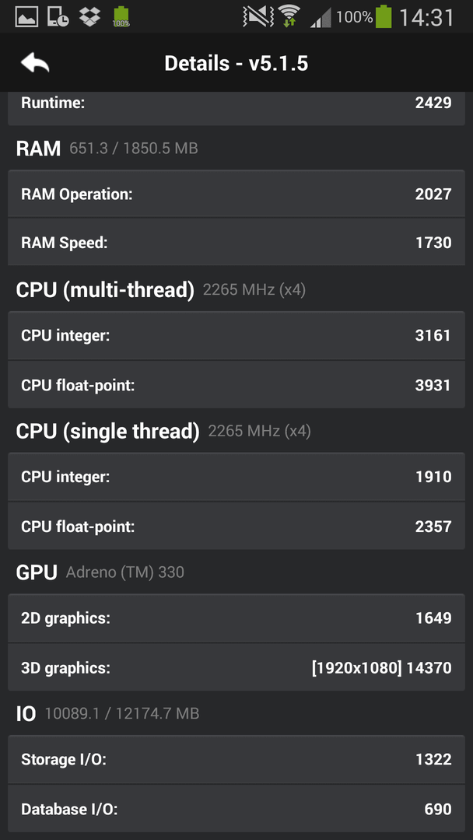This screenshot has height=840, width=473.
Task: Tap the Details - v5.1.5 title
Action: point(236,64)
